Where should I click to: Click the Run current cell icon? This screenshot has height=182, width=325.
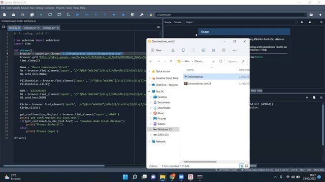tap(50, 15)
